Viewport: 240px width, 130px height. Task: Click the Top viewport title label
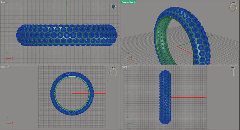tap(3, 2)
